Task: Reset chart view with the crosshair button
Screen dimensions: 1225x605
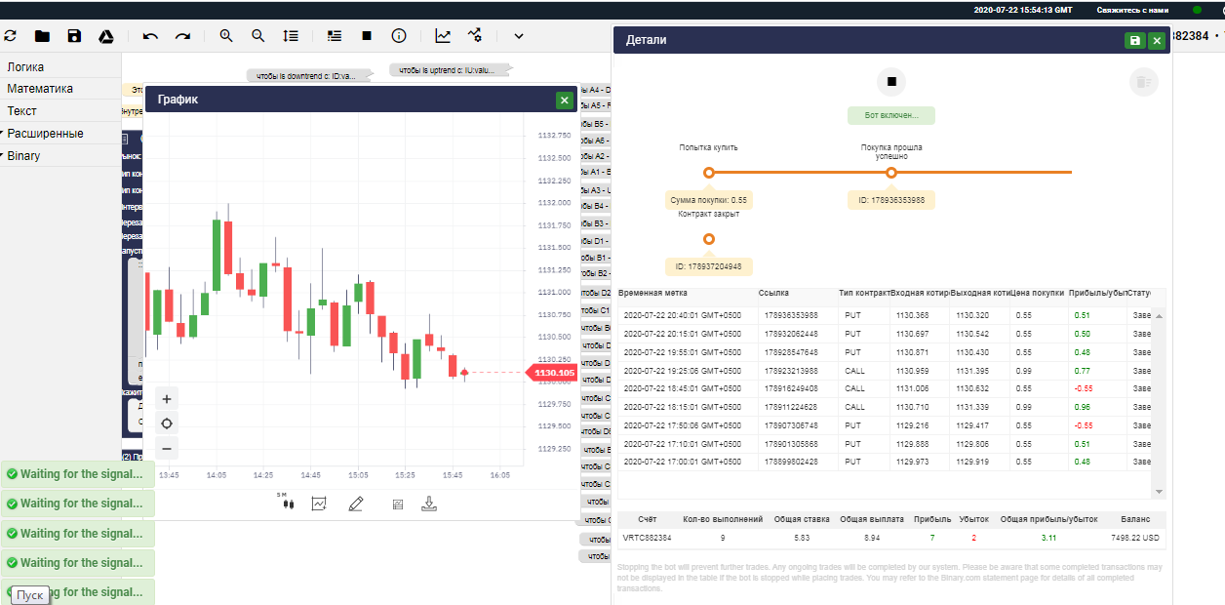Action: [x=167, y=423]
